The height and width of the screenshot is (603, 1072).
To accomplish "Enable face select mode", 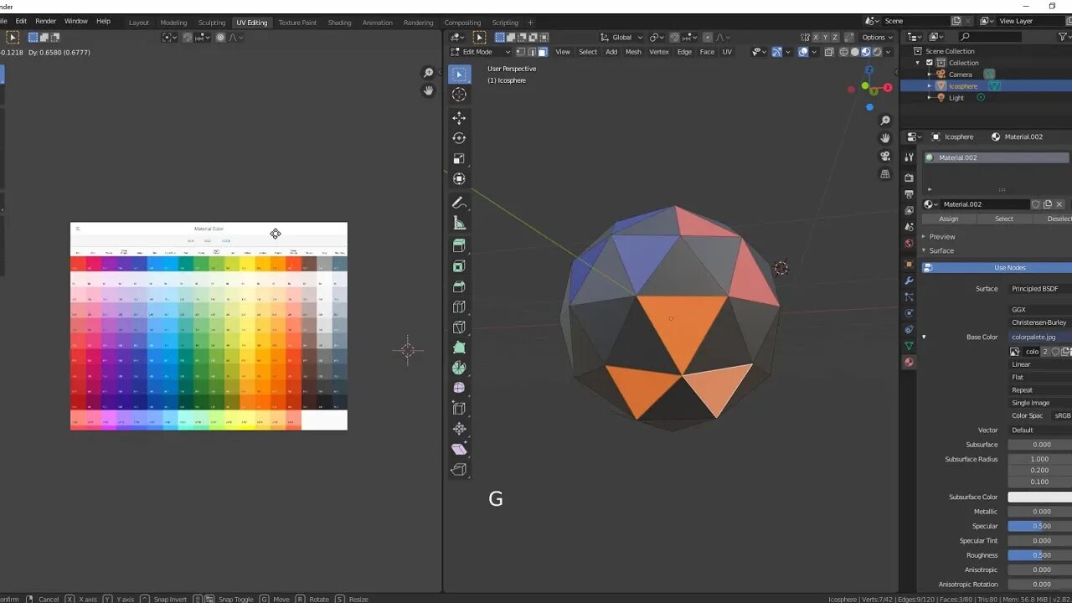I will (x=542, y=52).
